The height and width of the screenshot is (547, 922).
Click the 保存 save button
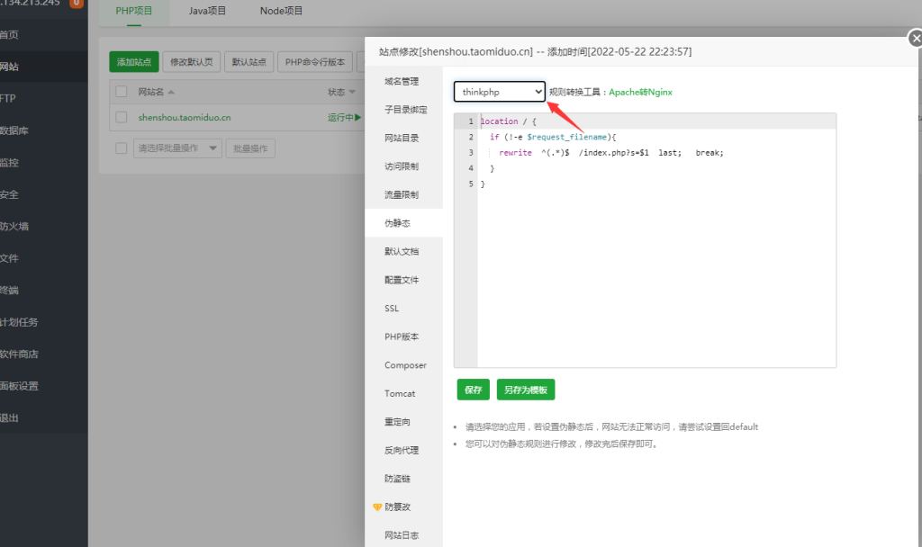click(x=472, y=389)
